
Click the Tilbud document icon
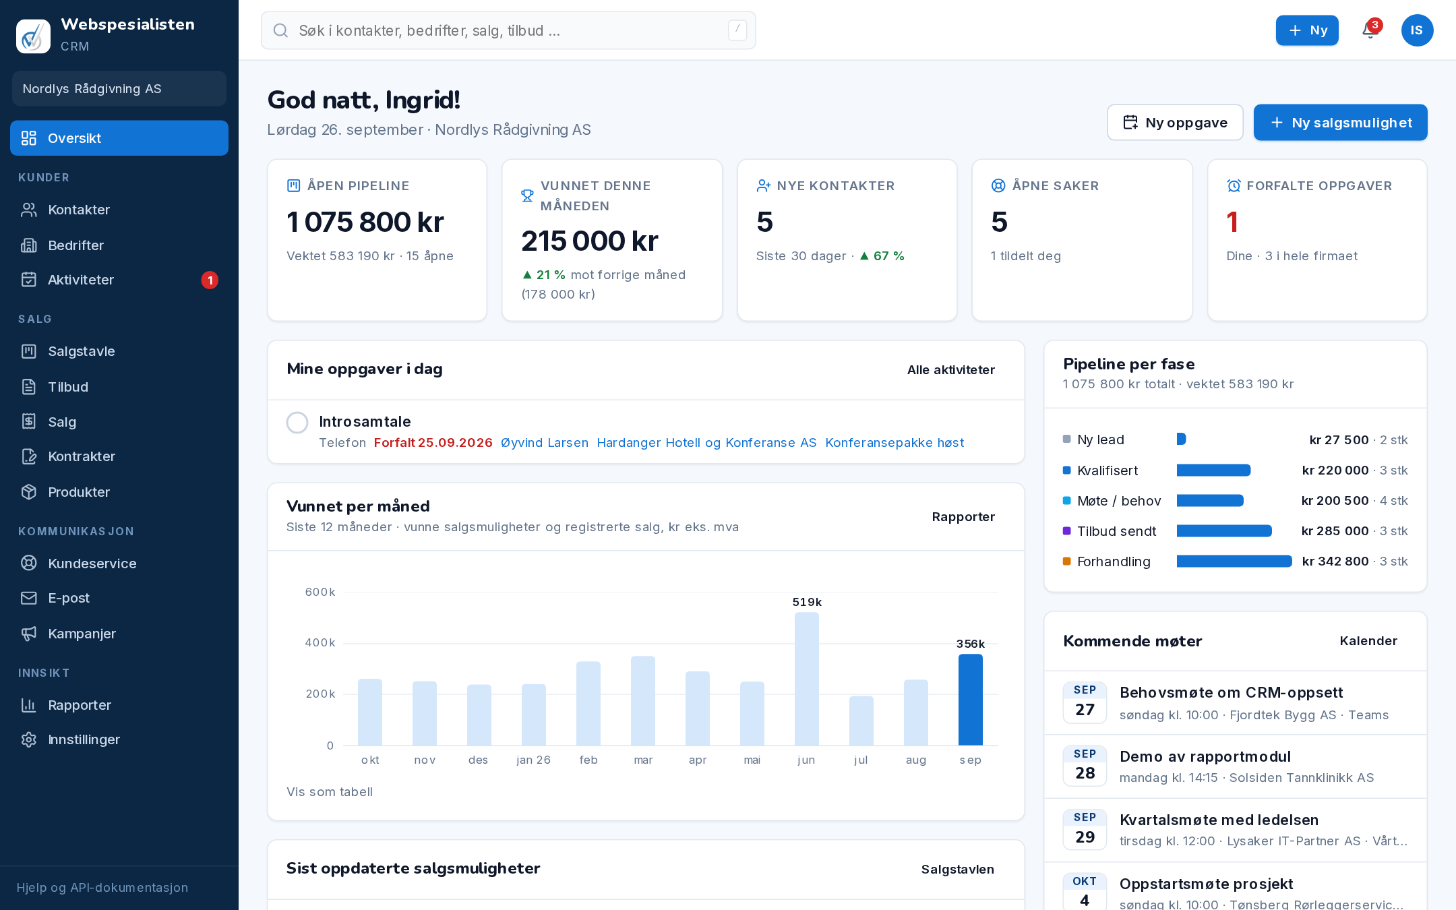(29, 387)
